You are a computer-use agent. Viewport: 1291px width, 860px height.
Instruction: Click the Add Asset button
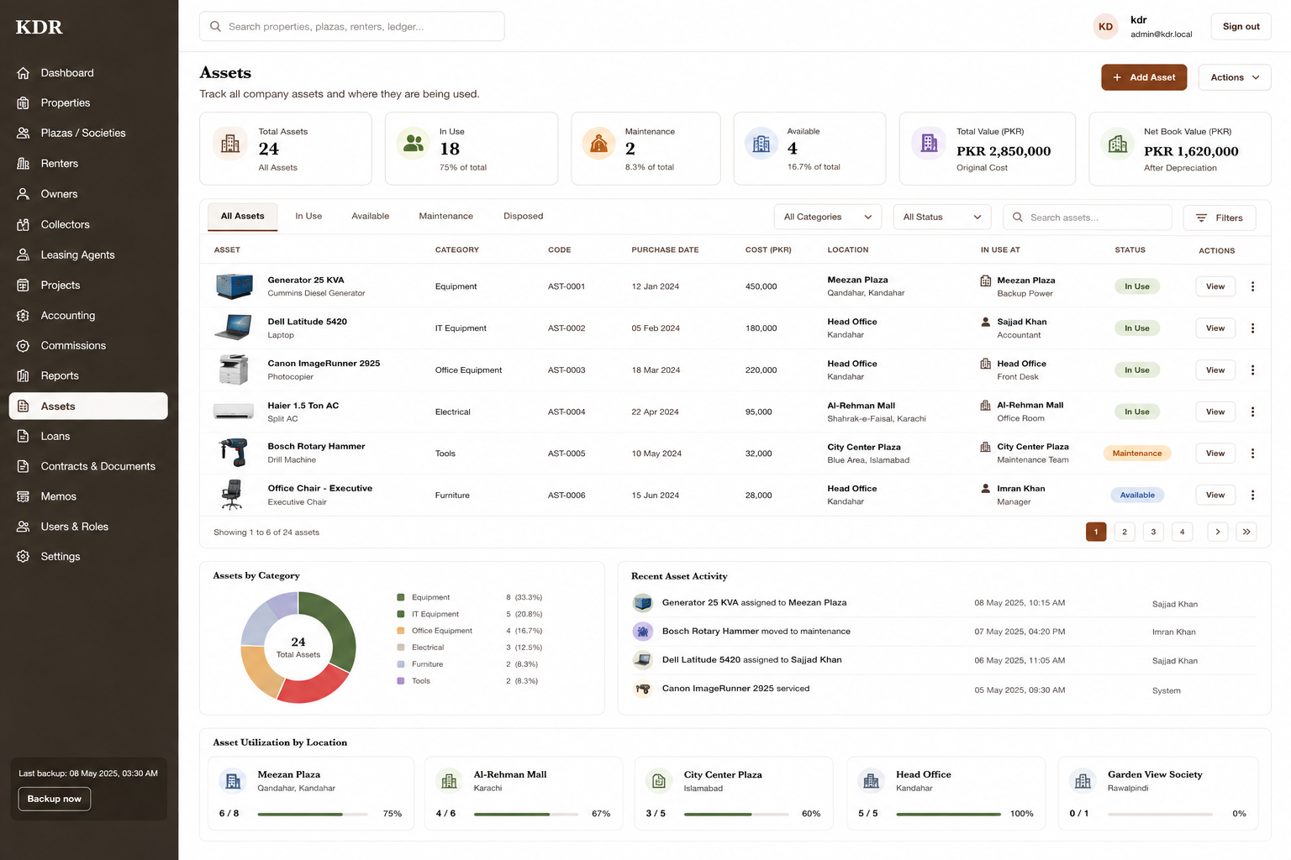[x=1144, y=77]
